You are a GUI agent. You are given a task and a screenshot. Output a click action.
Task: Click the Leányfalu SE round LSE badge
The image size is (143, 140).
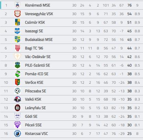[x=17, y=108]
